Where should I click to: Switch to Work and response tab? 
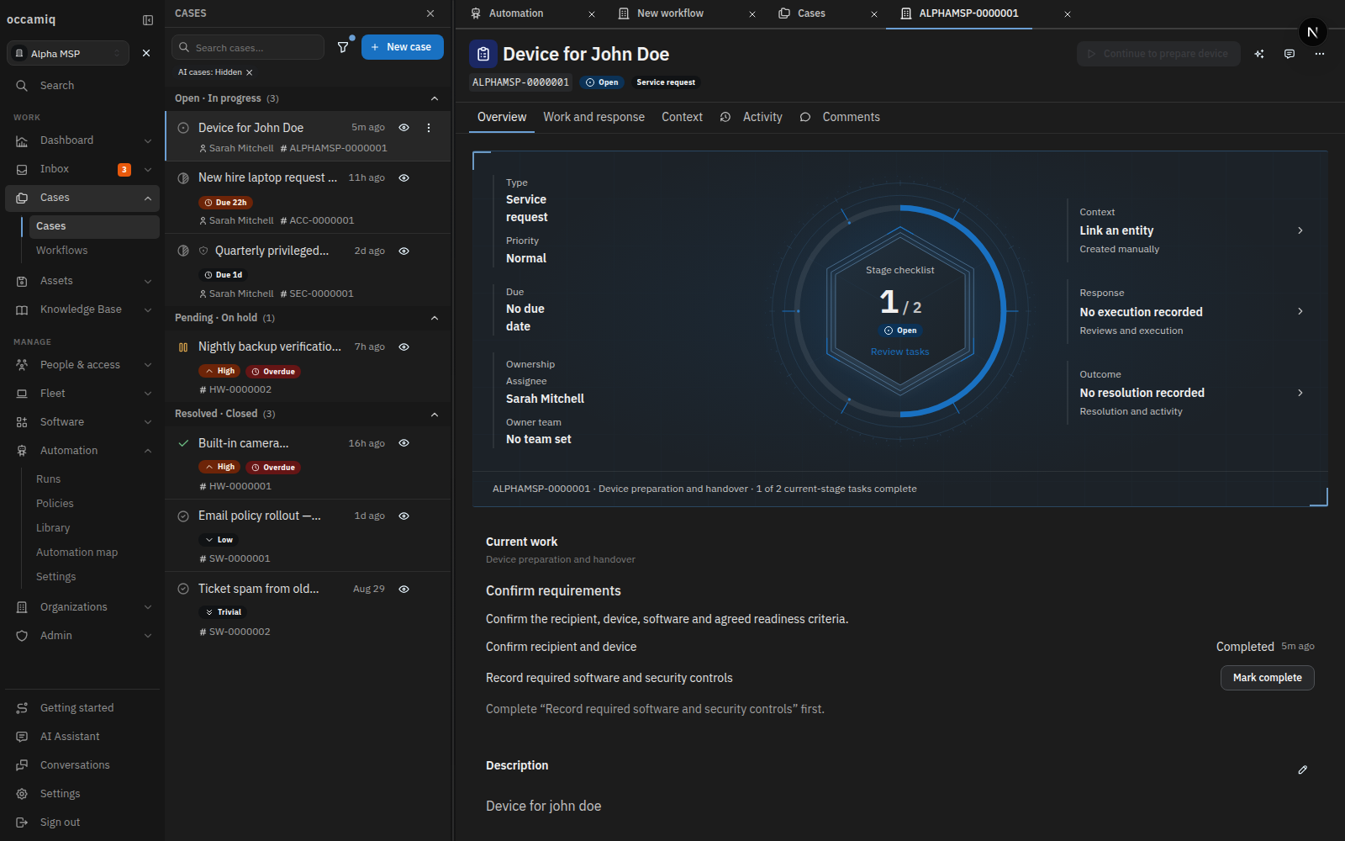coord(594,117)
